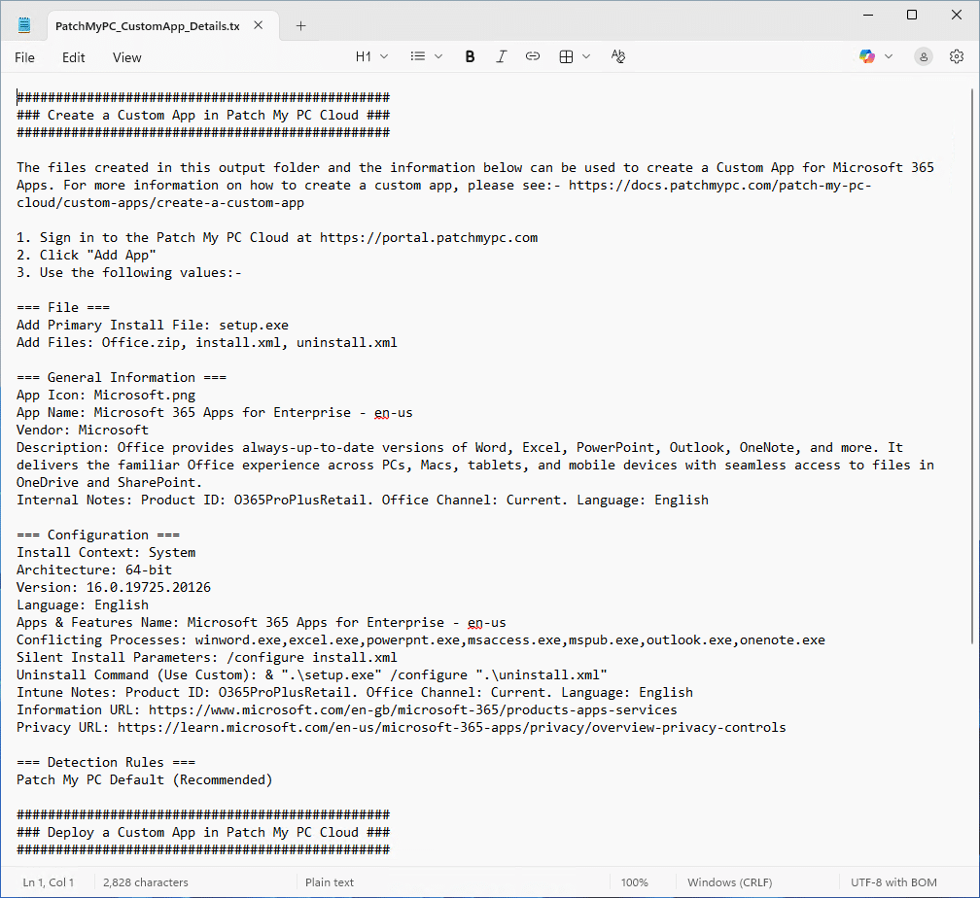The image size is (980, 898).
Task: Open the Copilot icon
Action: (867, 57)
